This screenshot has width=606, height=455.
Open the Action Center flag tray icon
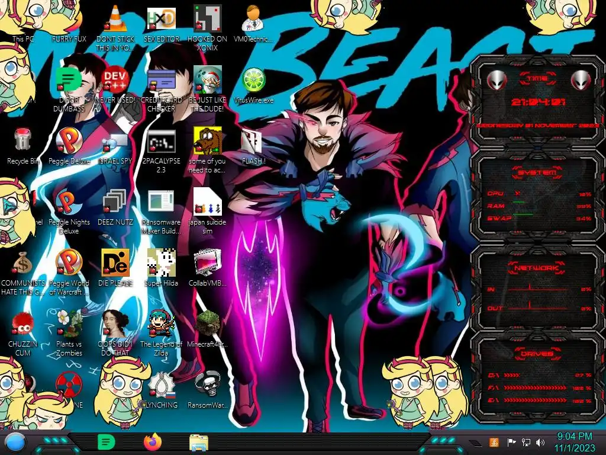pyautogui.click(x=511, y=442)
